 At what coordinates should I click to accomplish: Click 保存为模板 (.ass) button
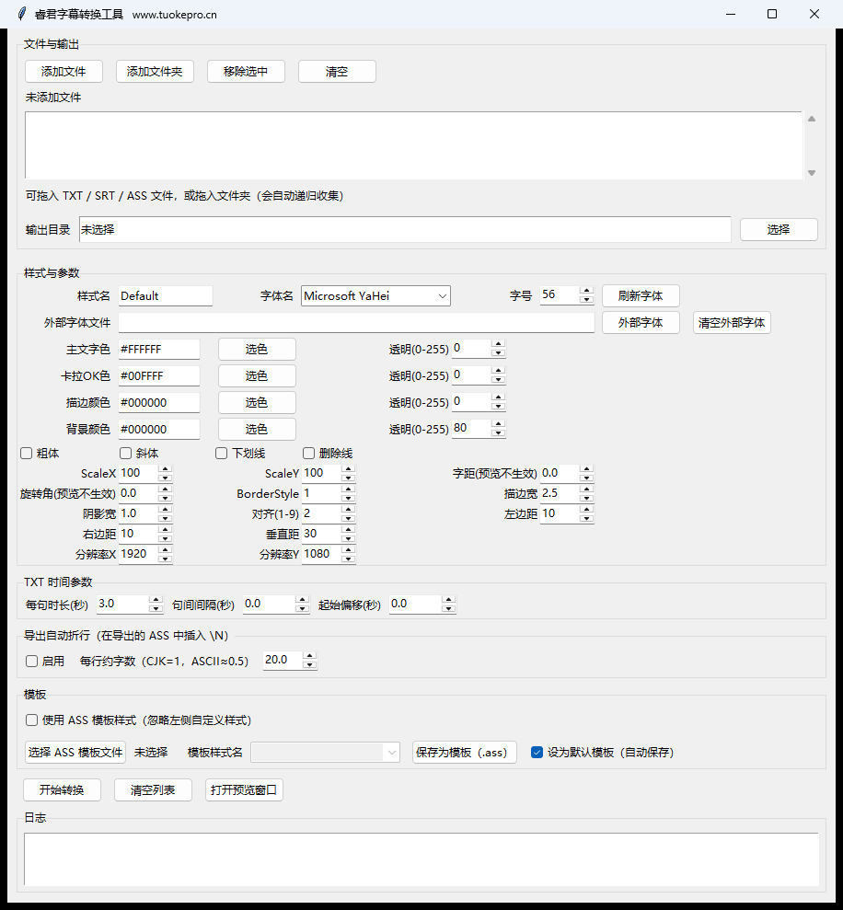click(465, 752)
